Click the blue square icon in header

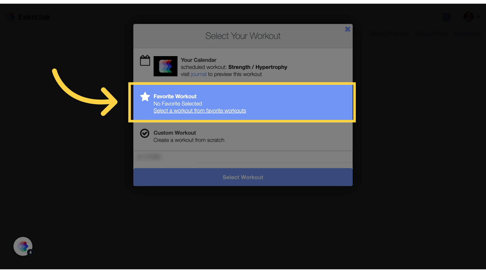click(446, 17)
